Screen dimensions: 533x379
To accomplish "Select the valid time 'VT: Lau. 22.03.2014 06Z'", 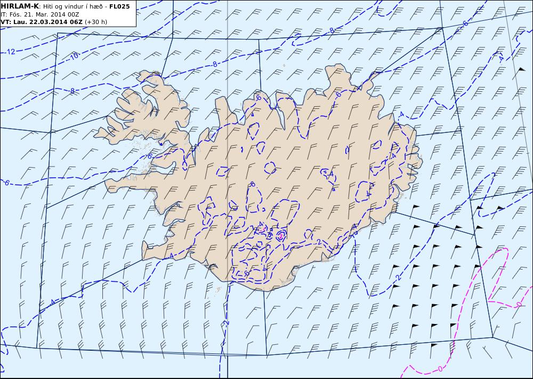I will (42, 22).
